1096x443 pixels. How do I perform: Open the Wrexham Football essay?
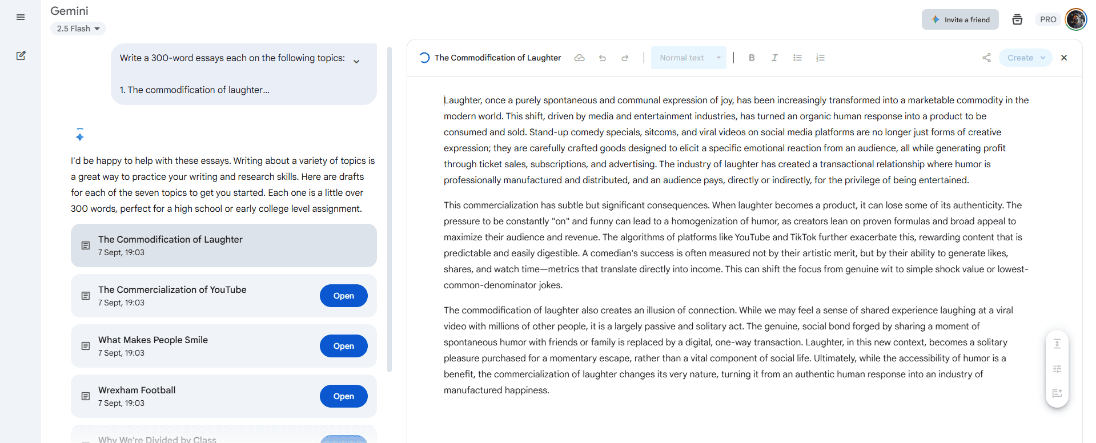(x=343, y=396)
